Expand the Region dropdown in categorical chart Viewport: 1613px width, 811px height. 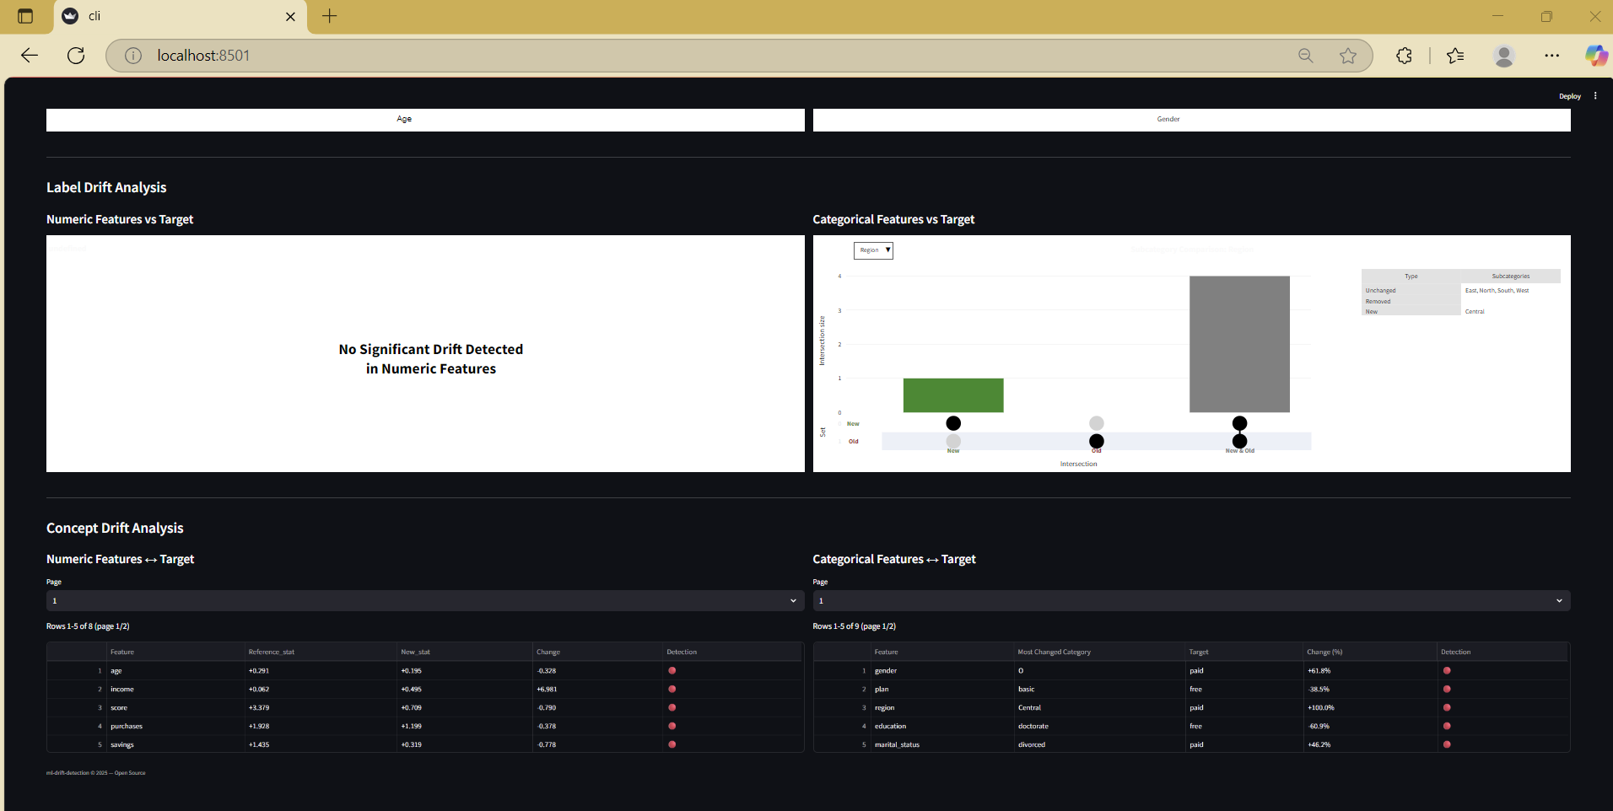click(x=873, y=250)
